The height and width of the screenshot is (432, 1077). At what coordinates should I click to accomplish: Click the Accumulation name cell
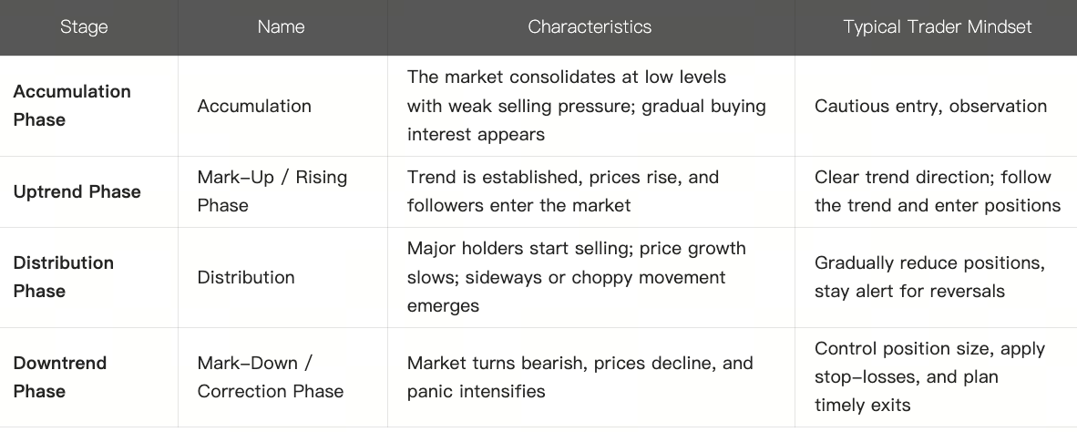coord(254,106)
